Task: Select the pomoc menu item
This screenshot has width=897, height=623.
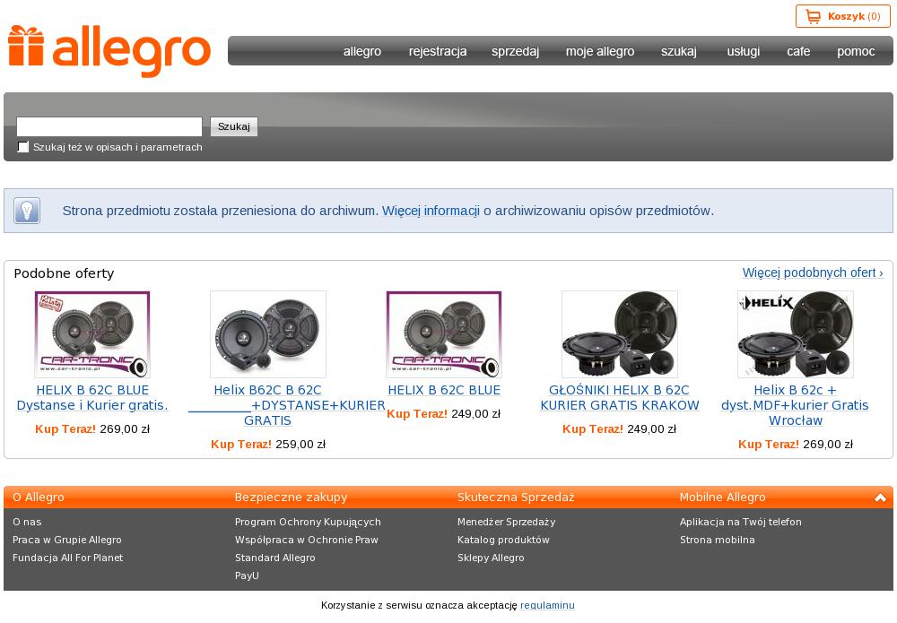Action: pos(856,51)
